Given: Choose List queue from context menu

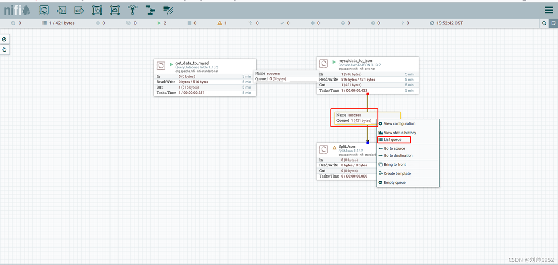Looking at the screenshot, I should point(408,140).
